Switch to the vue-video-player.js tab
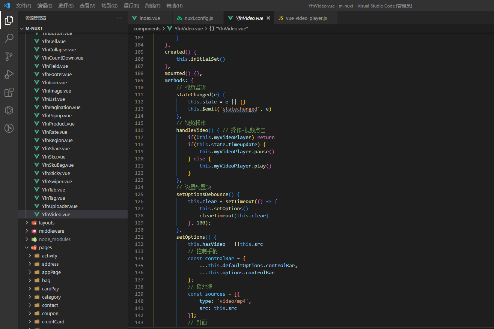 click(x=306, y=18)
